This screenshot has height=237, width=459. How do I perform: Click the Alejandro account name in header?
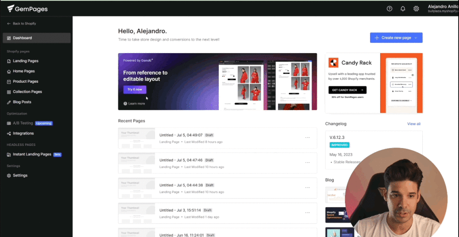click(443, 7)
